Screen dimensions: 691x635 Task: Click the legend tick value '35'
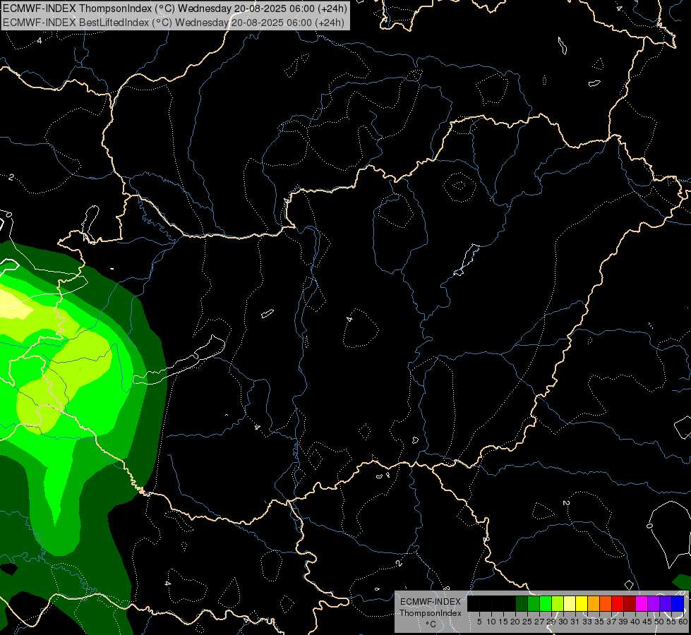(599, 622)
